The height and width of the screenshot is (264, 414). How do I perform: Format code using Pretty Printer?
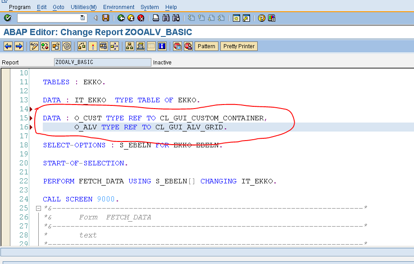point(239,46)
